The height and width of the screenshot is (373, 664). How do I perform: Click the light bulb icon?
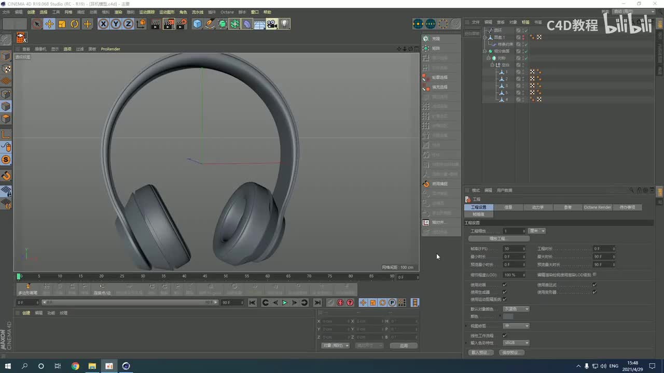pos(284,24)
